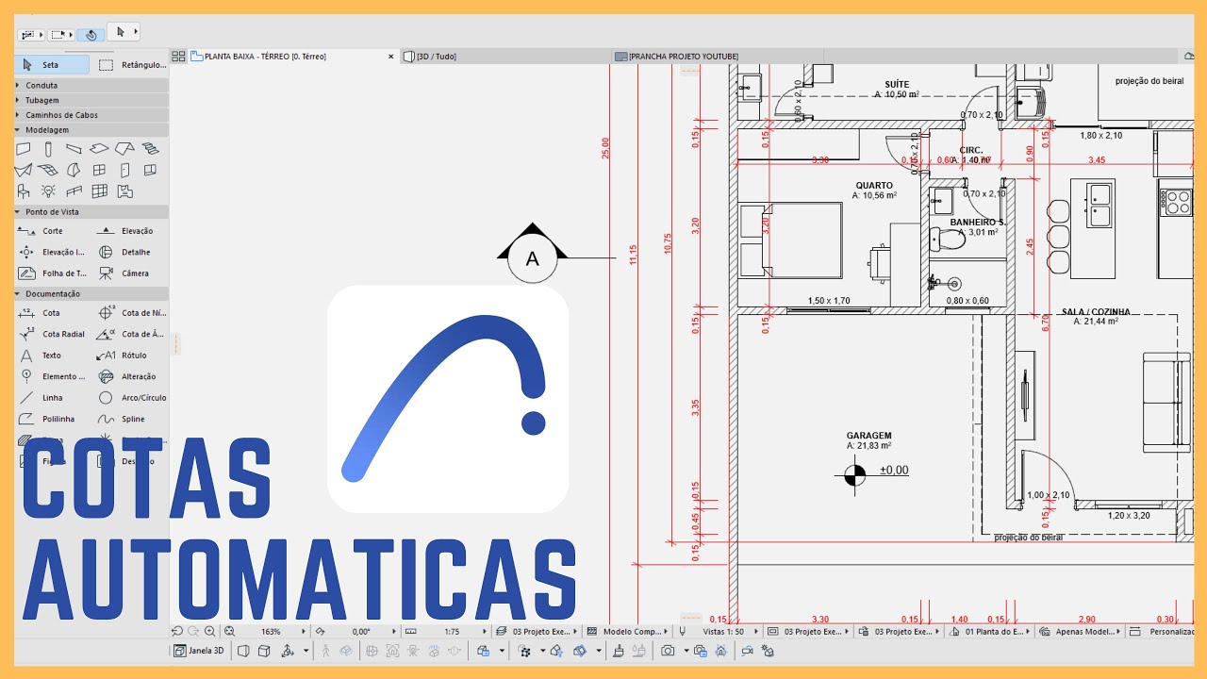Collapse the Documentação section
Viewport: 1207px width, 679px height.
pos(92,294)
